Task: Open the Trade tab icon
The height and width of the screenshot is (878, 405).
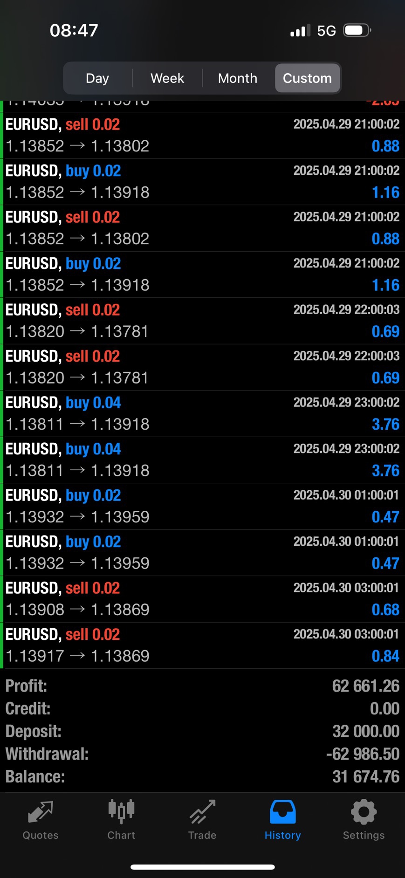Action: [202, 812]
